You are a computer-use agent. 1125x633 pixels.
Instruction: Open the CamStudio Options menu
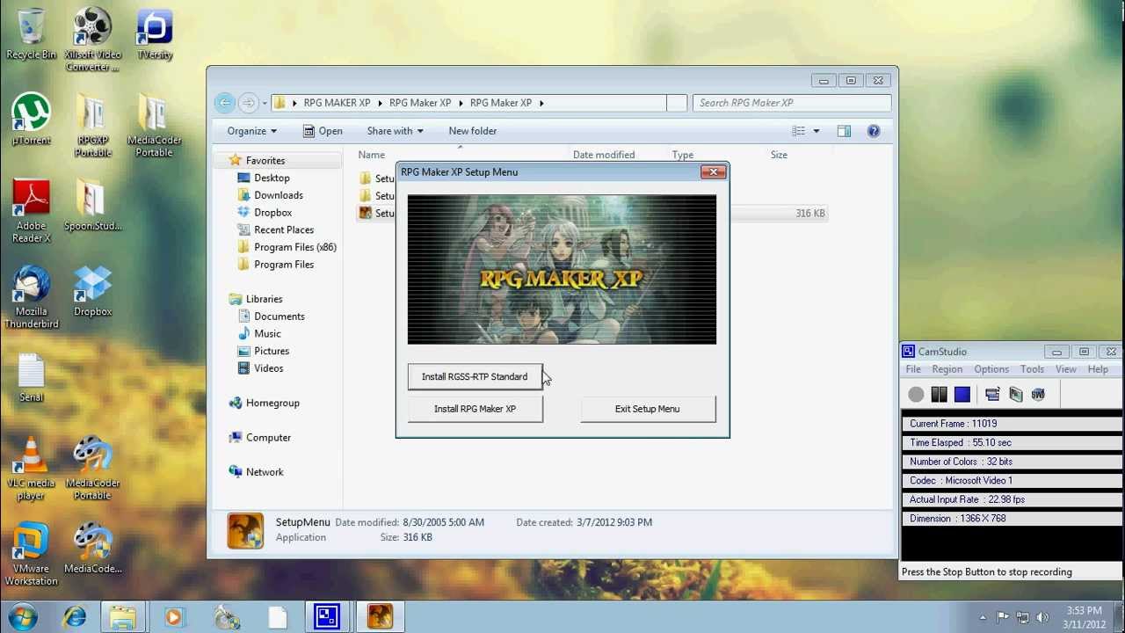click(x=991, y=369)
